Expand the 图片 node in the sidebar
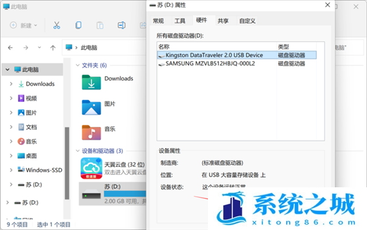Screen dimensions: 367x230 (11, 113)
